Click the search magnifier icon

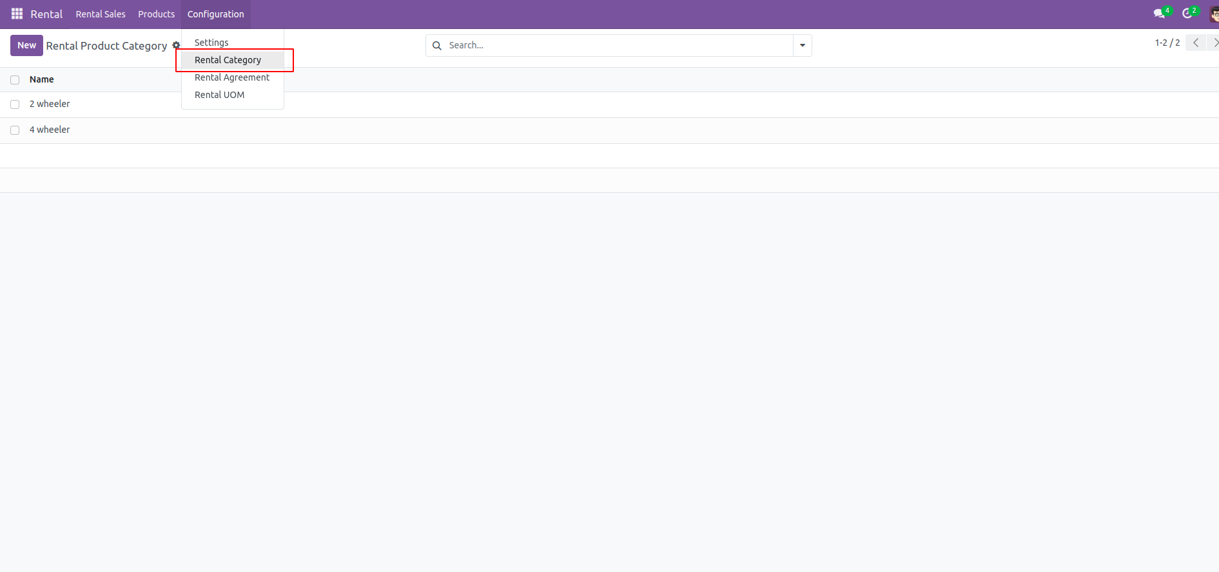[437, 45]
